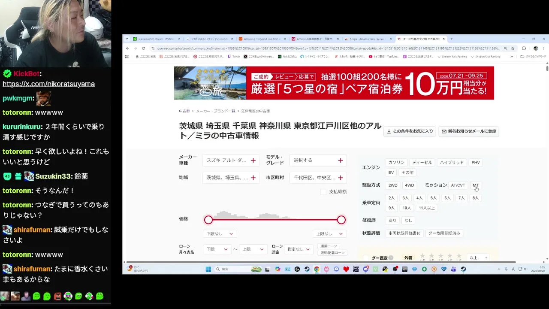Click the first 外装 rating star

tap(422, 256)
